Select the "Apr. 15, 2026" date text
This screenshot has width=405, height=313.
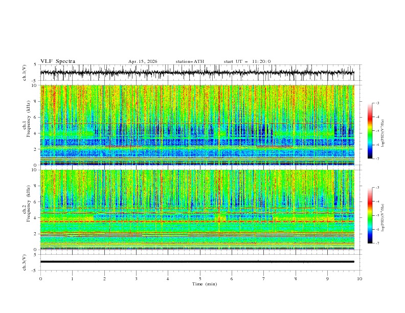(x=143, y=61)
